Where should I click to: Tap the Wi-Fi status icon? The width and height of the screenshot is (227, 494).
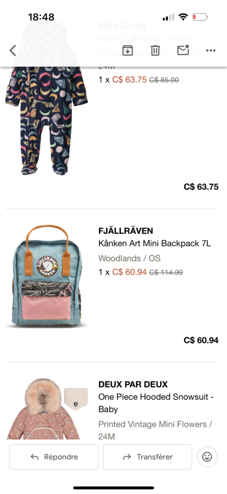pos(183,17)
